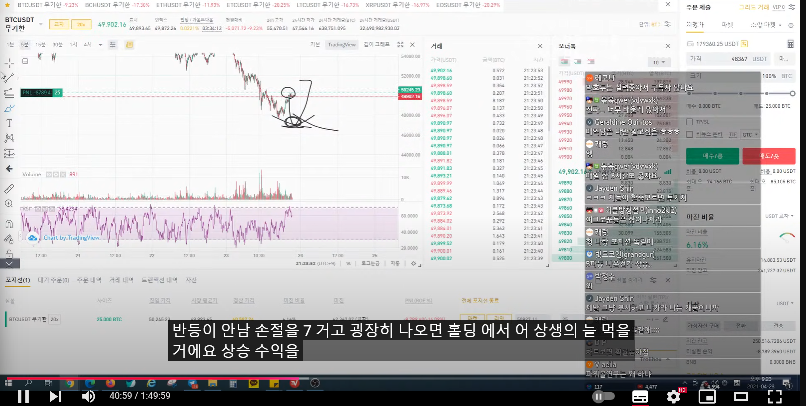This screenshot has width=806, height=406.
Task: Click 전체 포지션 종료 close all positions
Action: pyautogui.click(x=480, y=301)
